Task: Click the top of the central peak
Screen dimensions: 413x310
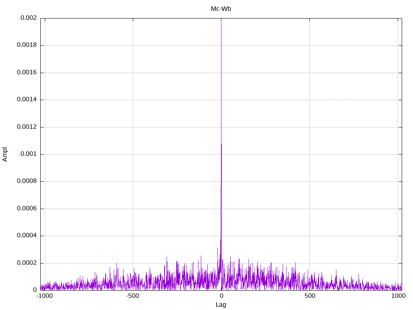Action: [x=221, y=23]
